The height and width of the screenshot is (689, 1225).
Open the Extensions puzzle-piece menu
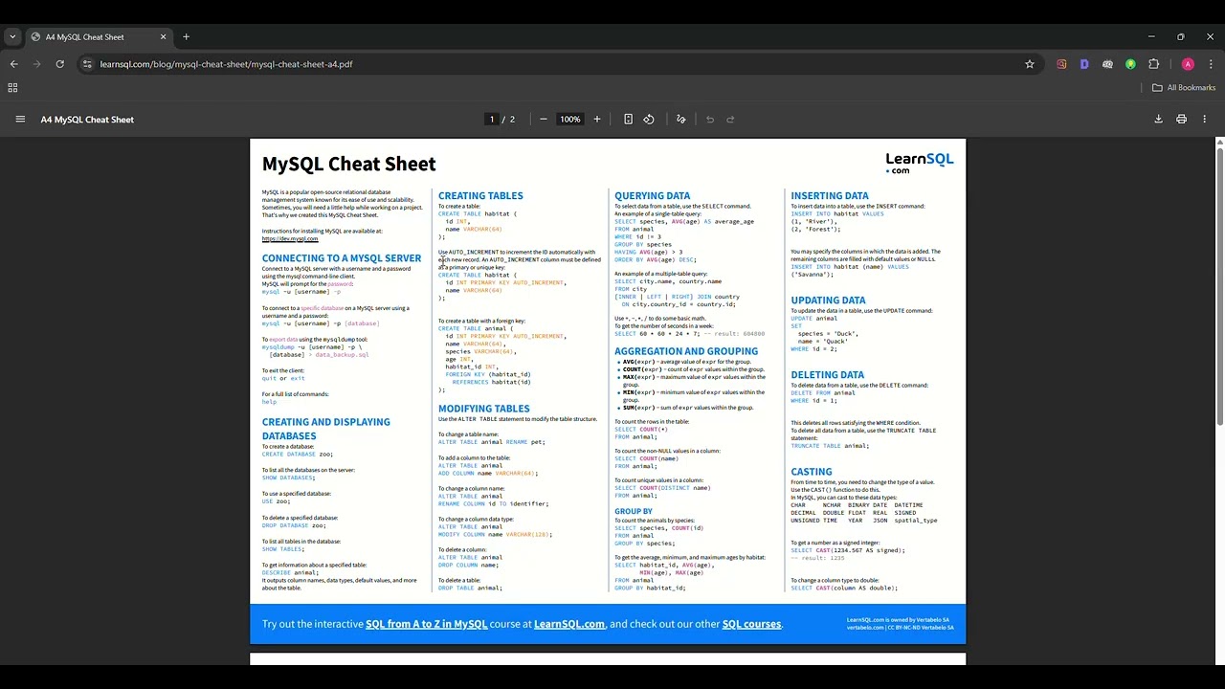click(x=1153, y=64)
